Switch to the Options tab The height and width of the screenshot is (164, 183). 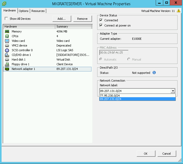click(x=24, y=11)
